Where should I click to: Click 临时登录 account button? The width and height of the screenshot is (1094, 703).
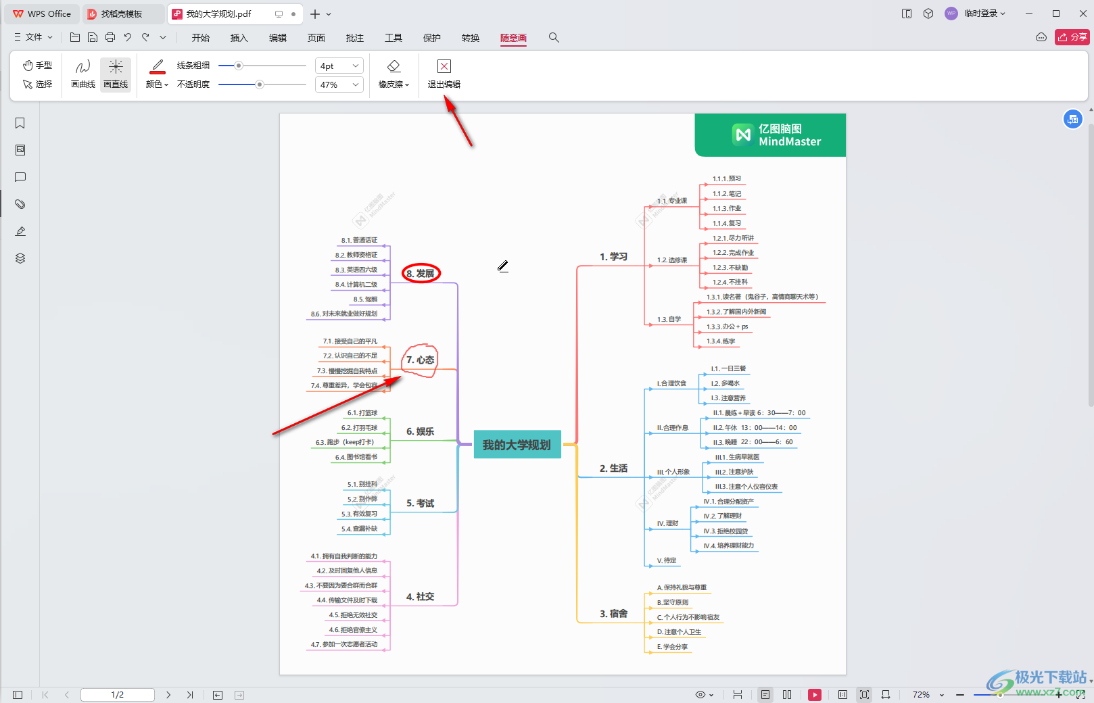pyautogui.click(x=976, y=14)
